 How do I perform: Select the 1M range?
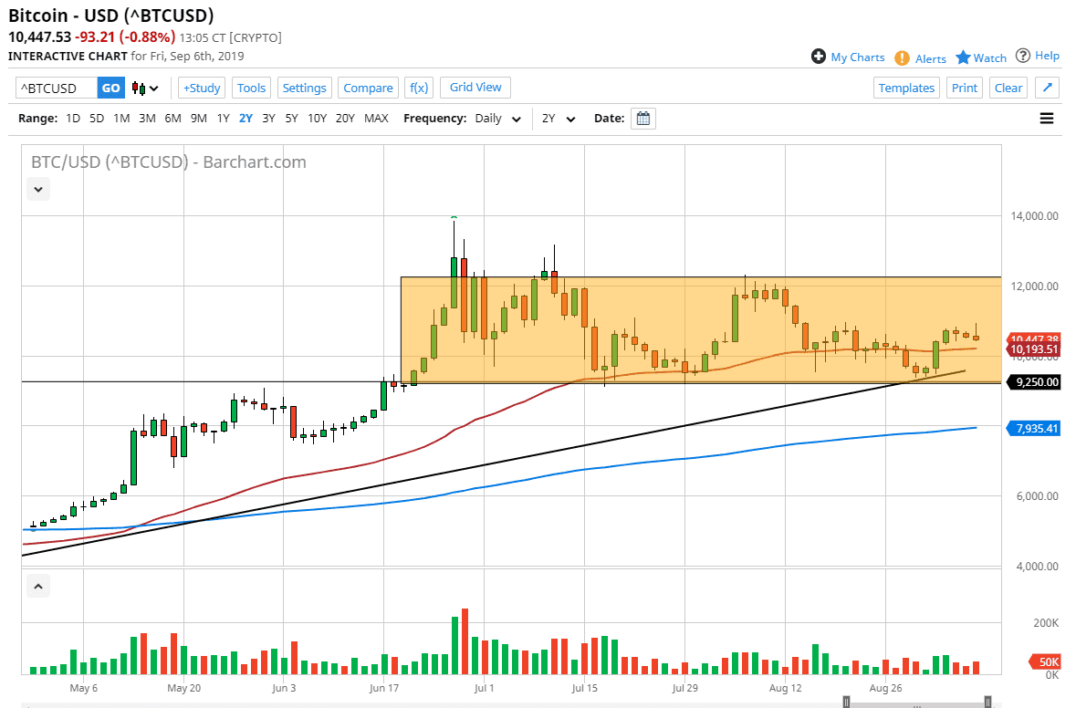click(121, 118)
